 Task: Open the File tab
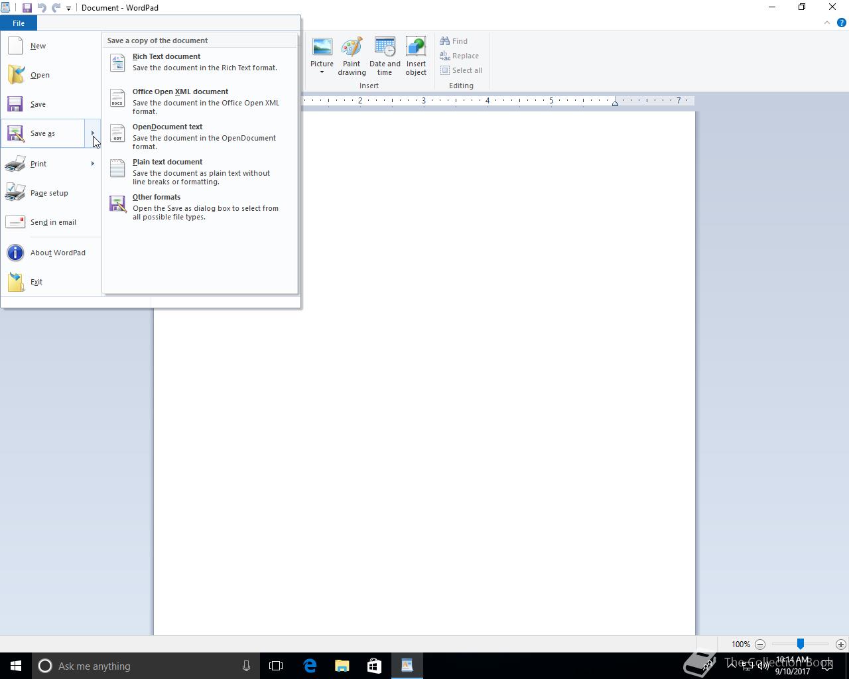[x=19, y=23]
